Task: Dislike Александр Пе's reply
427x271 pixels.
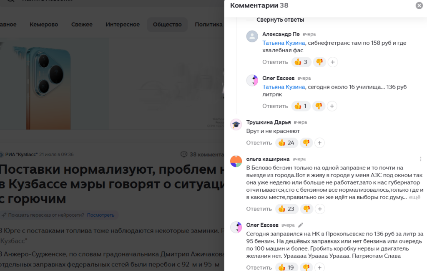Action: click(x=319, y=62)
